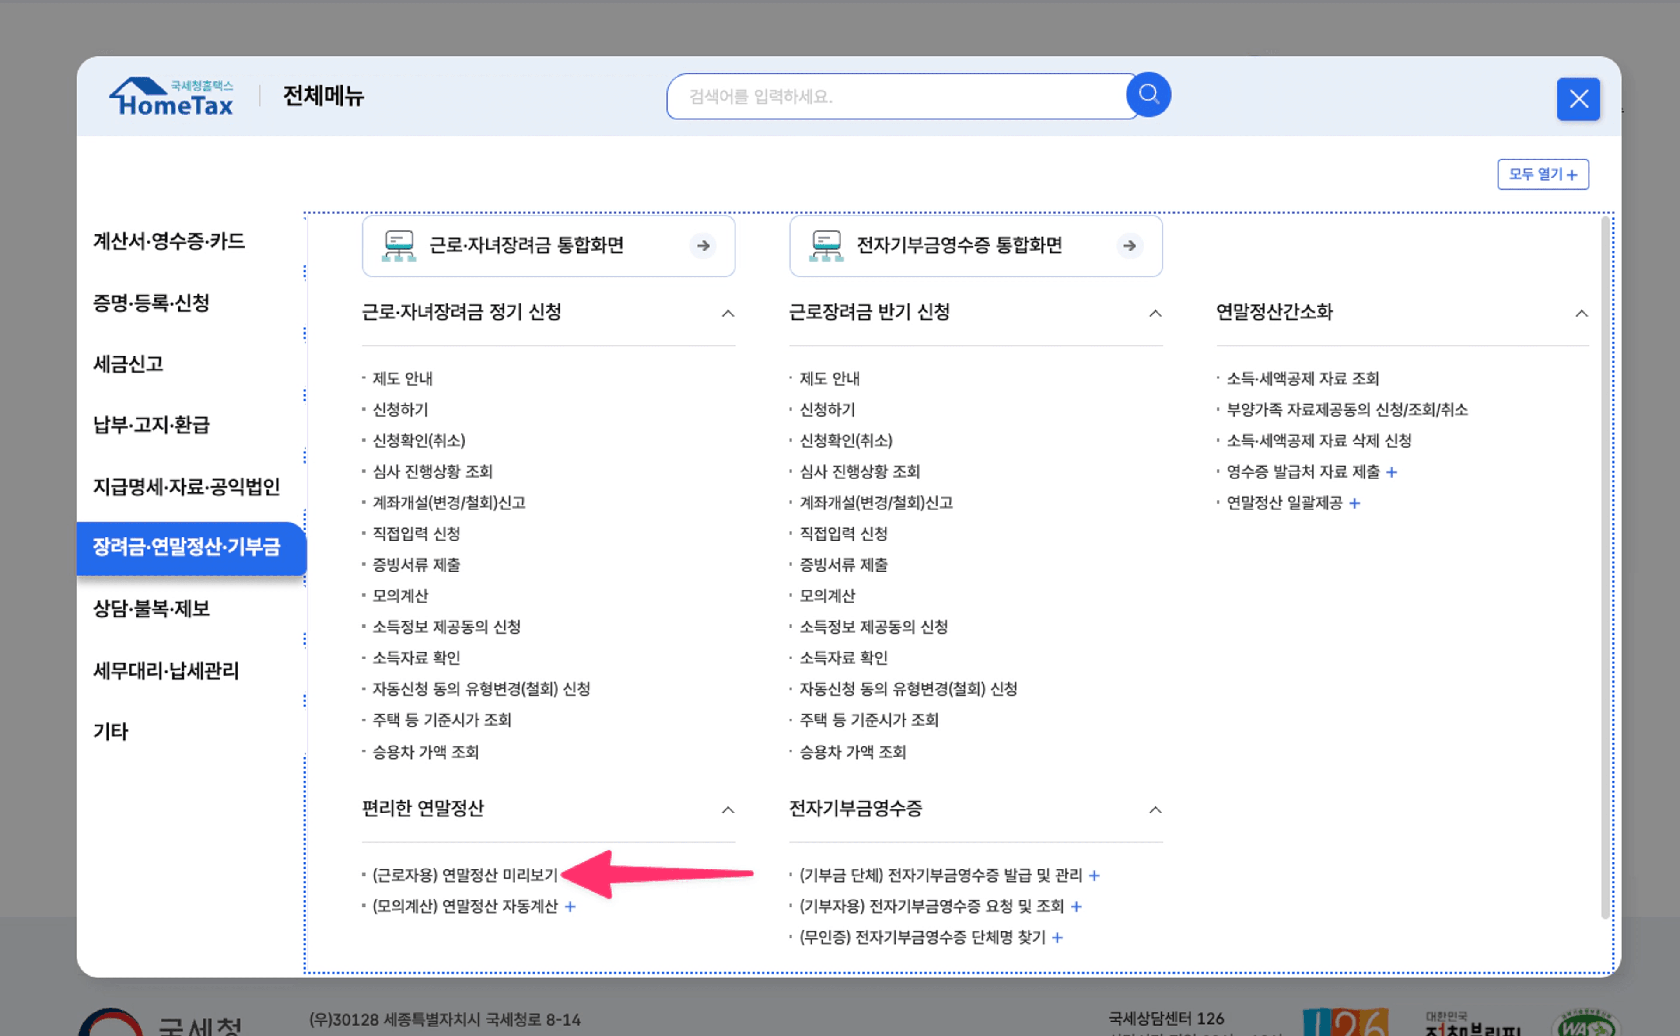
Task: Collapse the 연말정산간소화 section chevron
Action: point(1582,313)
